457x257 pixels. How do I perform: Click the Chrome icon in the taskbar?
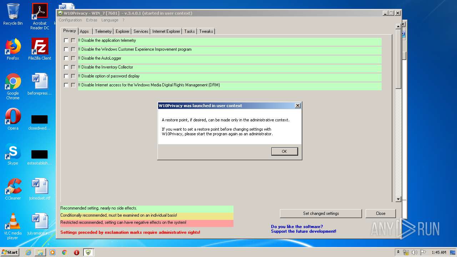(x=64, y=252)
